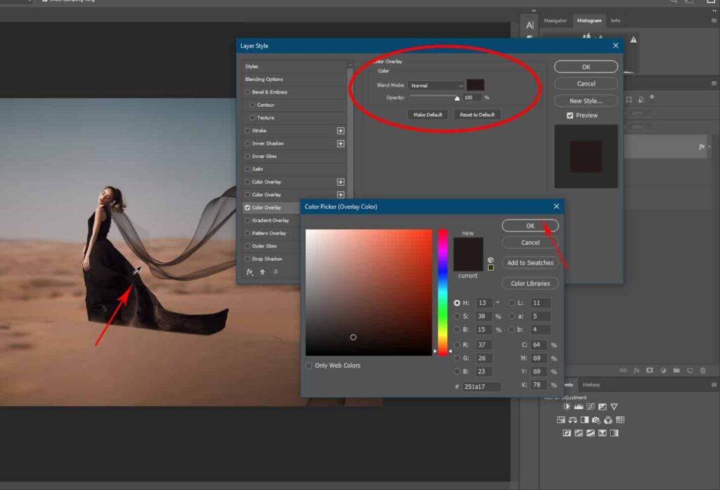Enable the Inner Shadow checkbox

click(x=247, y=143)
